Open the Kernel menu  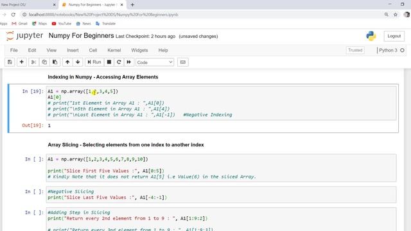coord(114,50)
